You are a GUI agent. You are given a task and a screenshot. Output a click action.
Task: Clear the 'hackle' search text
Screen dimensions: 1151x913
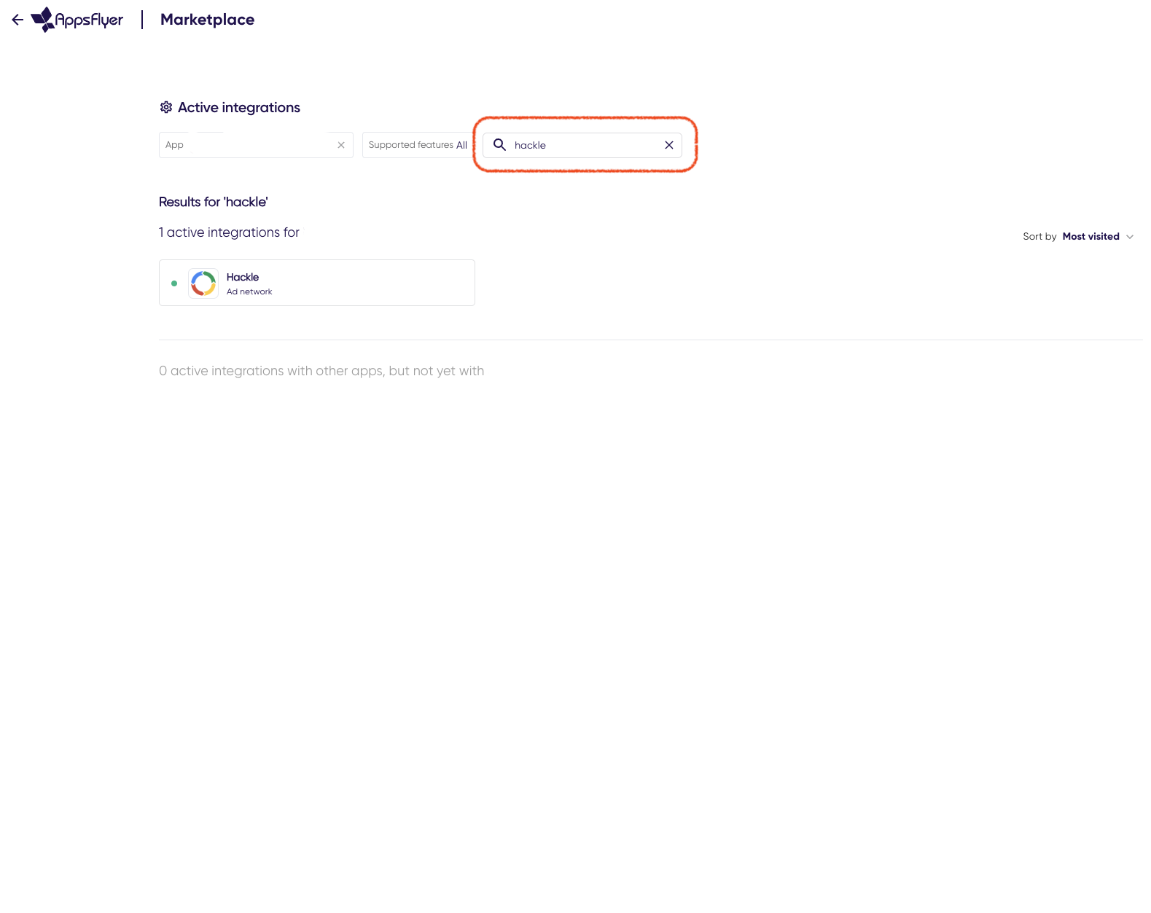(x=669, y=145)
